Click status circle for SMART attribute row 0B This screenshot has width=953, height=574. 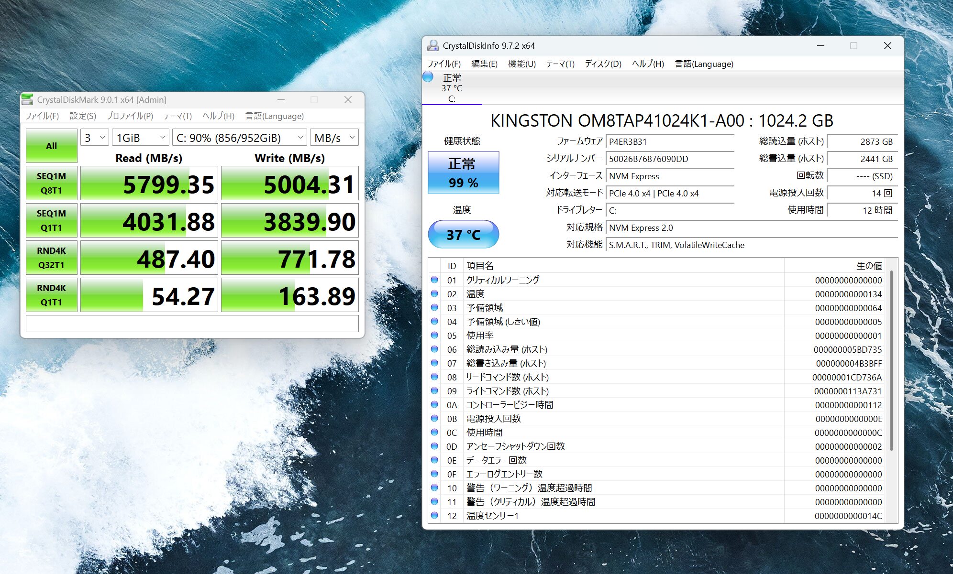coord(434,418)
